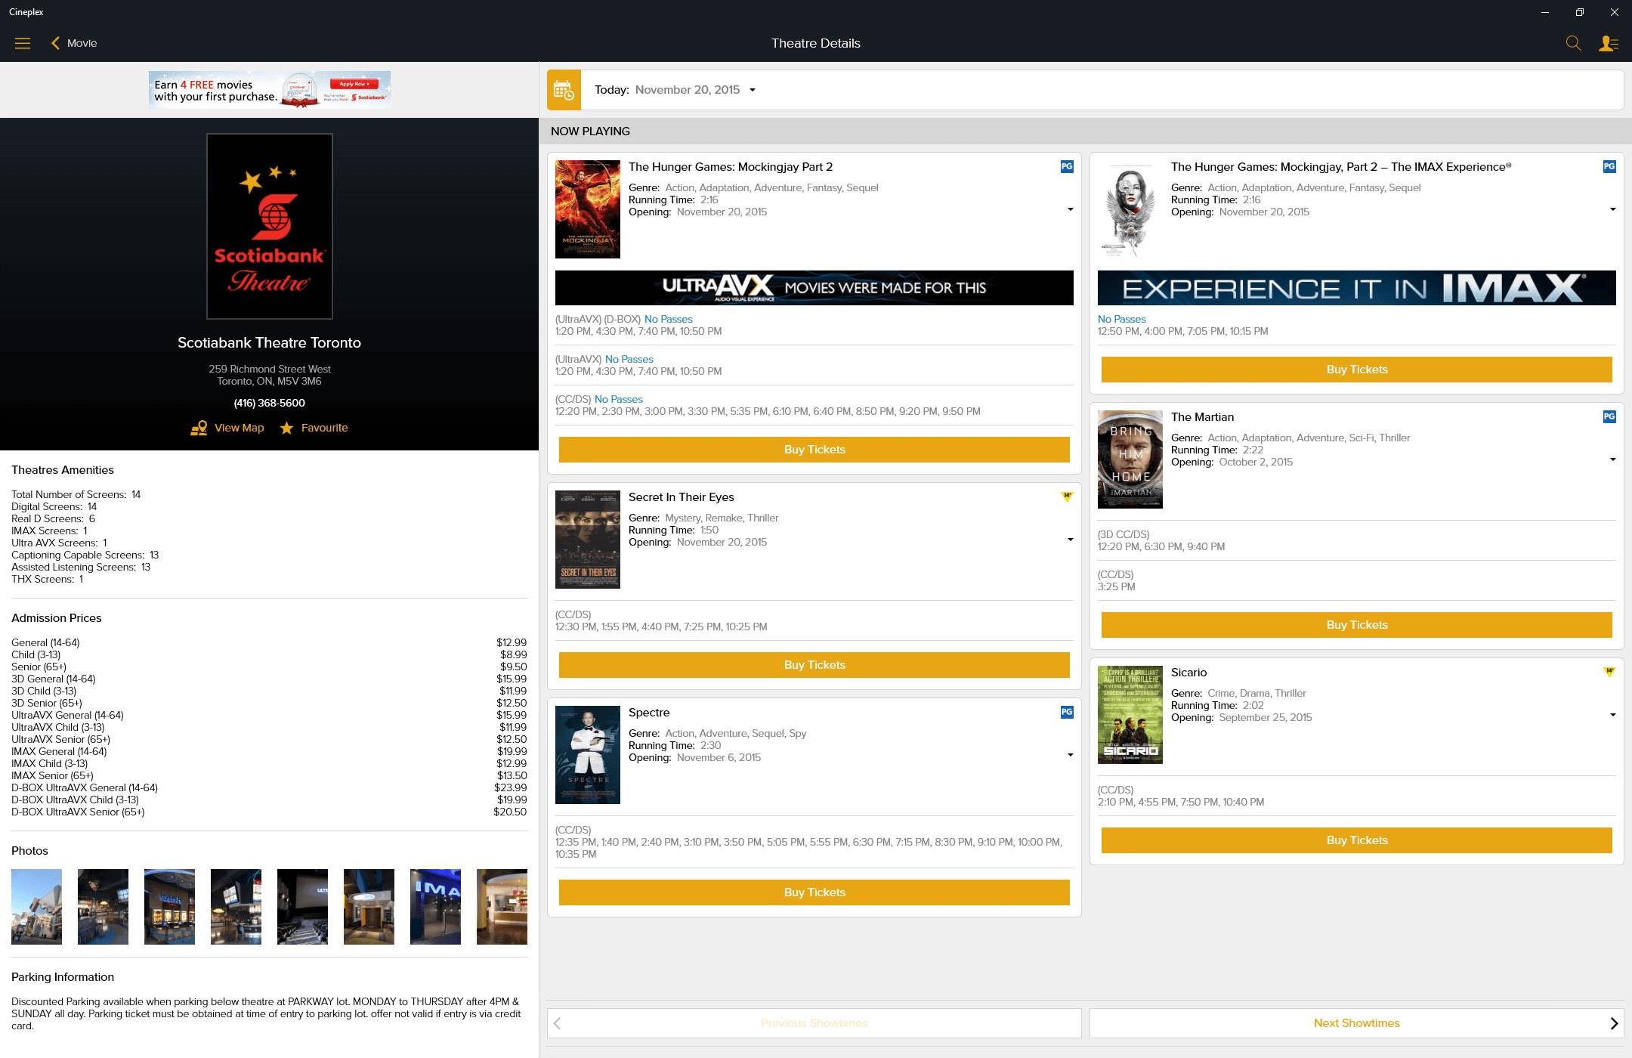Open the Scotiabank banner advertisement
1632x1058 pixels.
click(x=270, y=89)
